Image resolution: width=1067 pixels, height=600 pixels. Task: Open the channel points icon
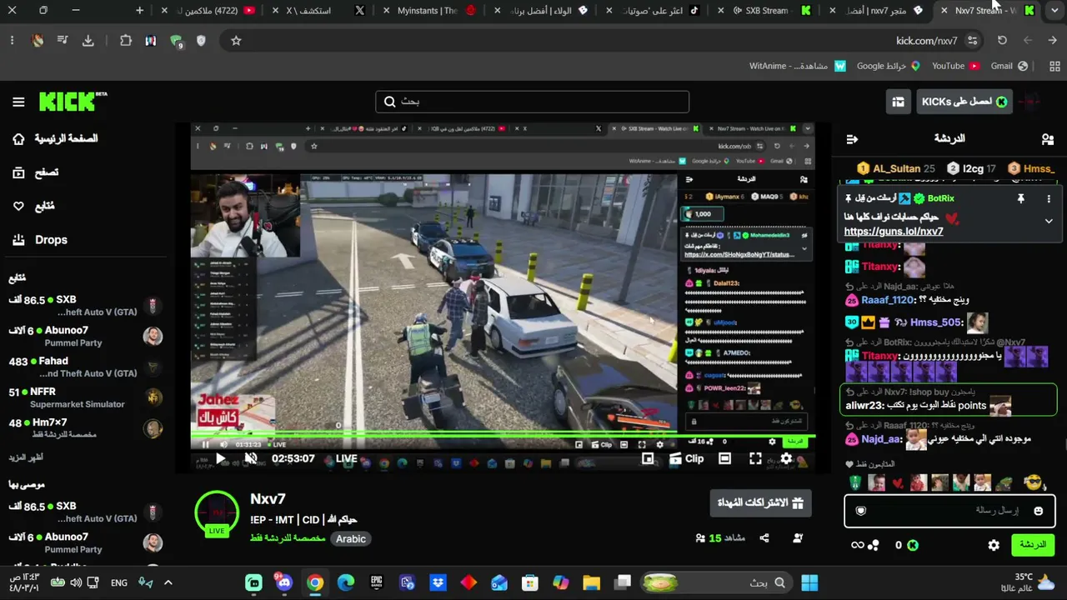click(873, 545)
